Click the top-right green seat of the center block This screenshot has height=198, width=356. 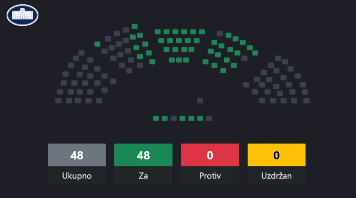(202, 32)
